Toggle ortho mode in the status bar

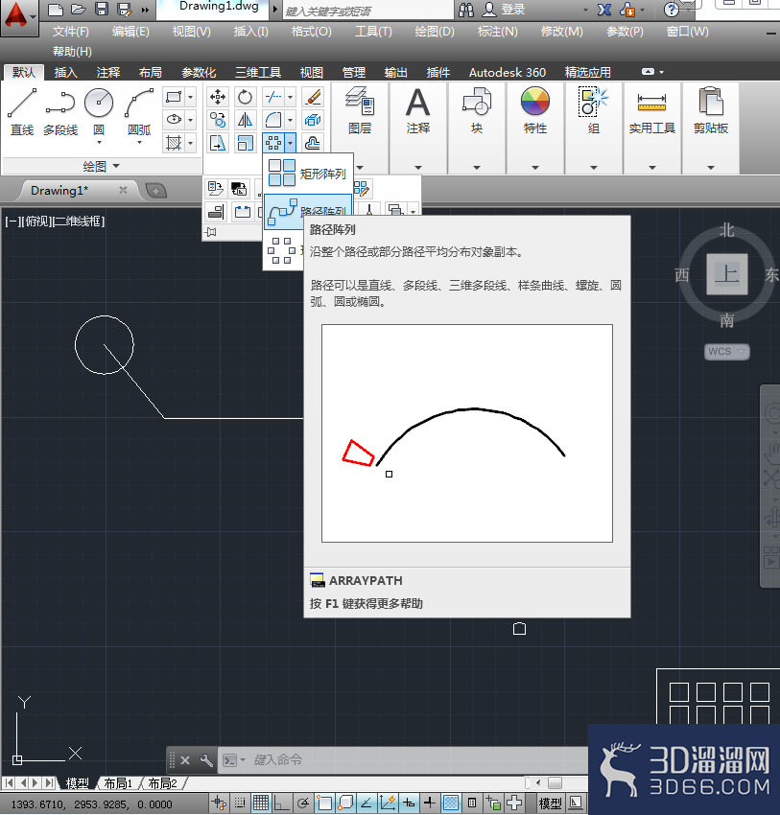tap(282, 803)
